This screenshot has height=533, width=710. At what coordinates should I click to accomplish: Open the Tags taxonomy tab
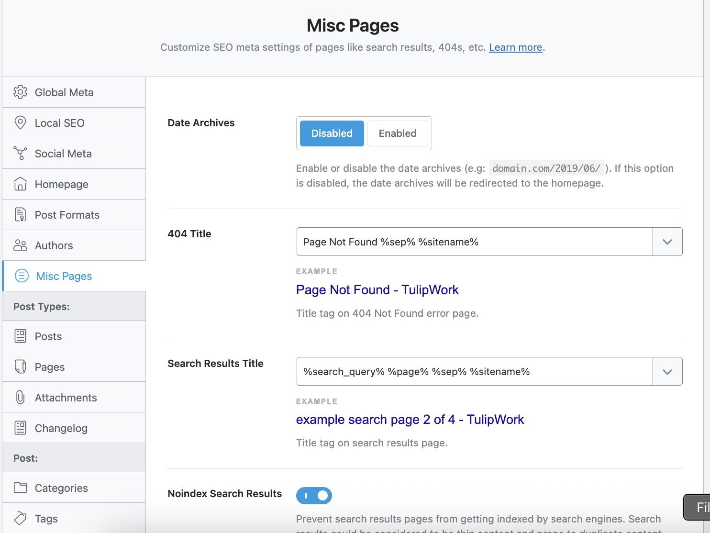[x=74, y=518]
